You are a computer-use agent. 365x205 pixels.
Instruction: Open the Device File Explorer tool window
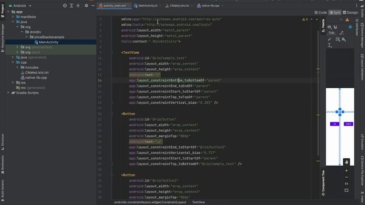362,171
